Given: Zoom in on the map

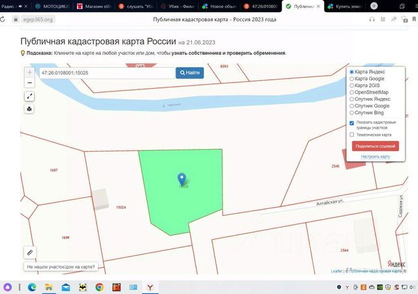Looking at the screenshot, I should point(29,73).
